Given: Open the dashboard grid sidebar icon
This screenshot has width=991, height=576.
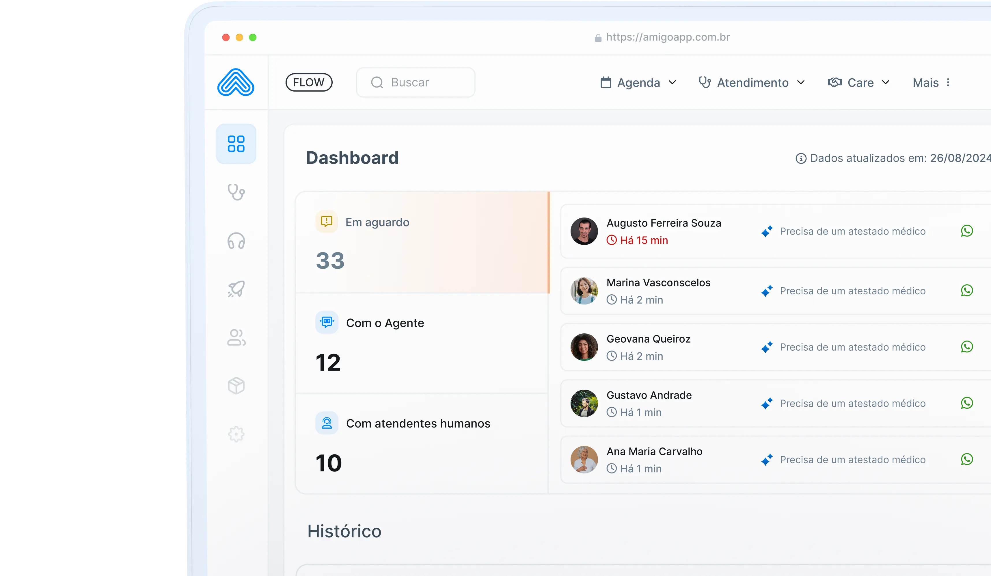Looking at the screenshot, I should (236, 144).
